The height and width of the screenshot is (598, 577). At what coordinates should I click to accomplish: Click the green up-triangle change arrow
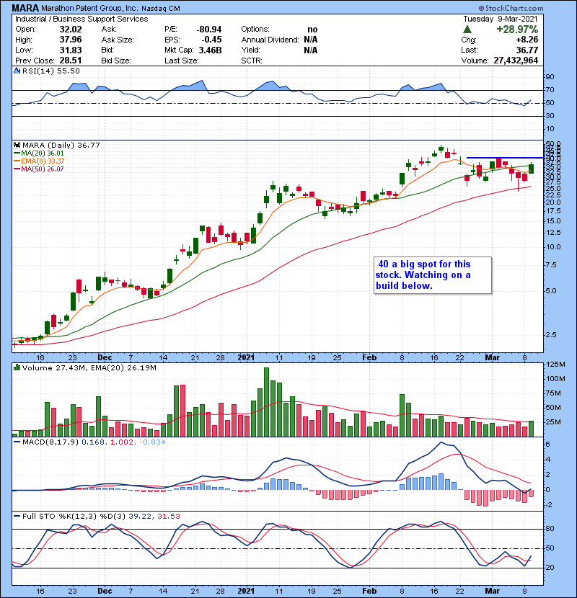point(467,30)
